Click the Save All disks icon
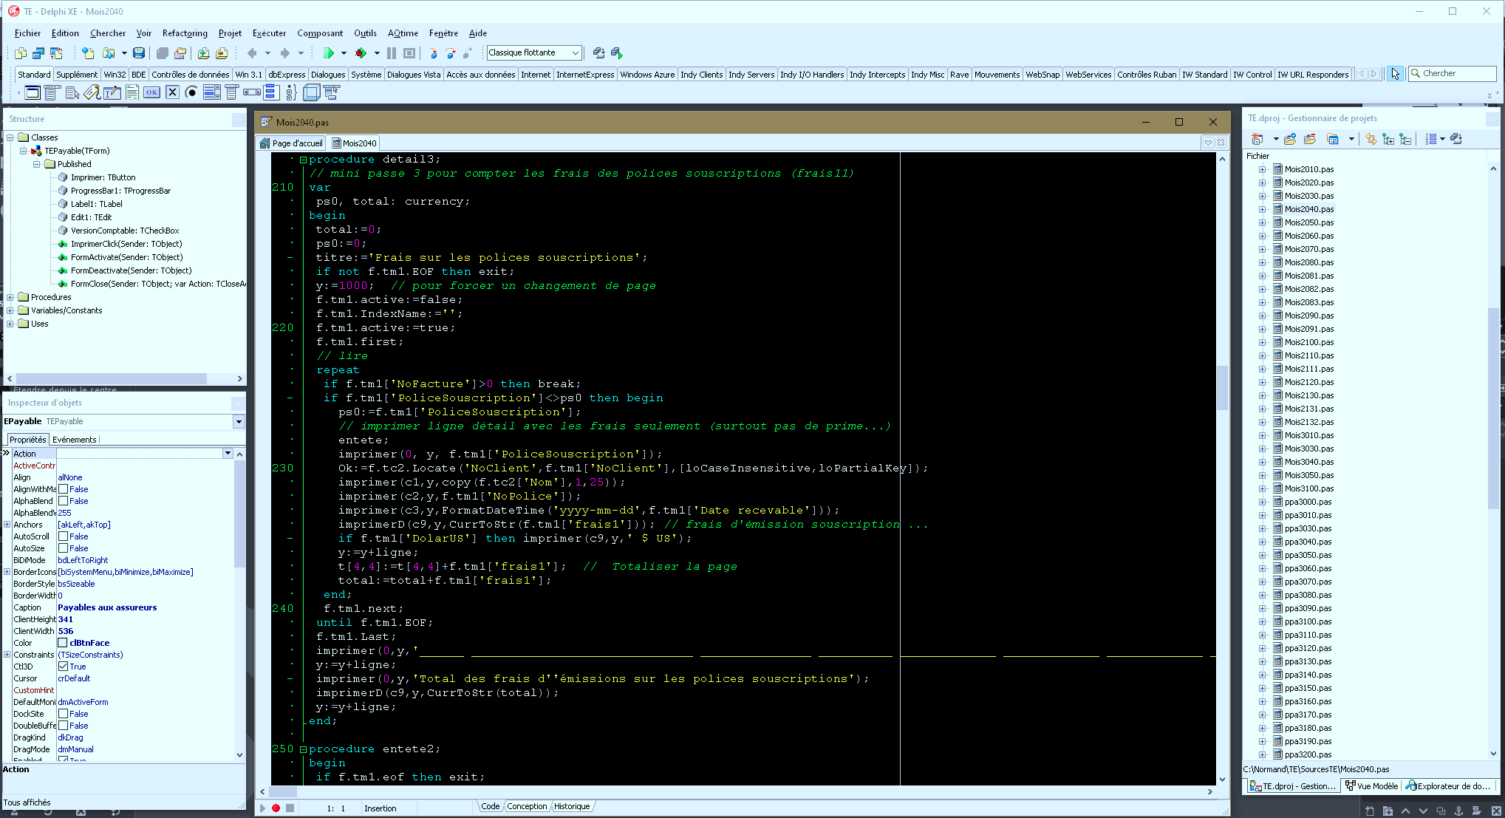 (x=162, y=53)
